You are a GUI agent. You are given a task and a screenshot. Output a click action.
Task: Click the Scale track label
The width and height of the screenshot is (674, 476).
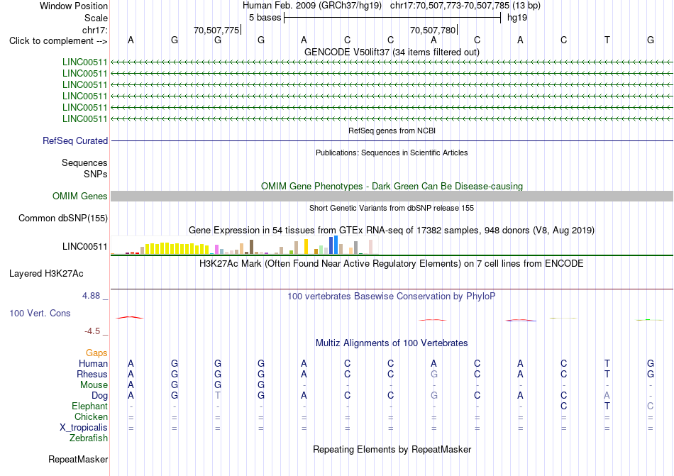(96, 18)
